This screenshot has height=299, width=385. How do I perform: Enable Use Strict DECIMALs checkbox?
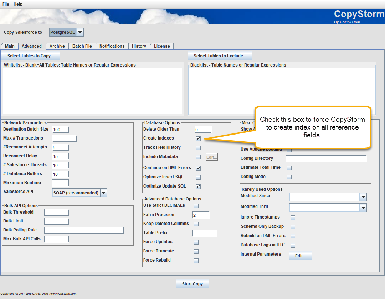click(196, 206)
